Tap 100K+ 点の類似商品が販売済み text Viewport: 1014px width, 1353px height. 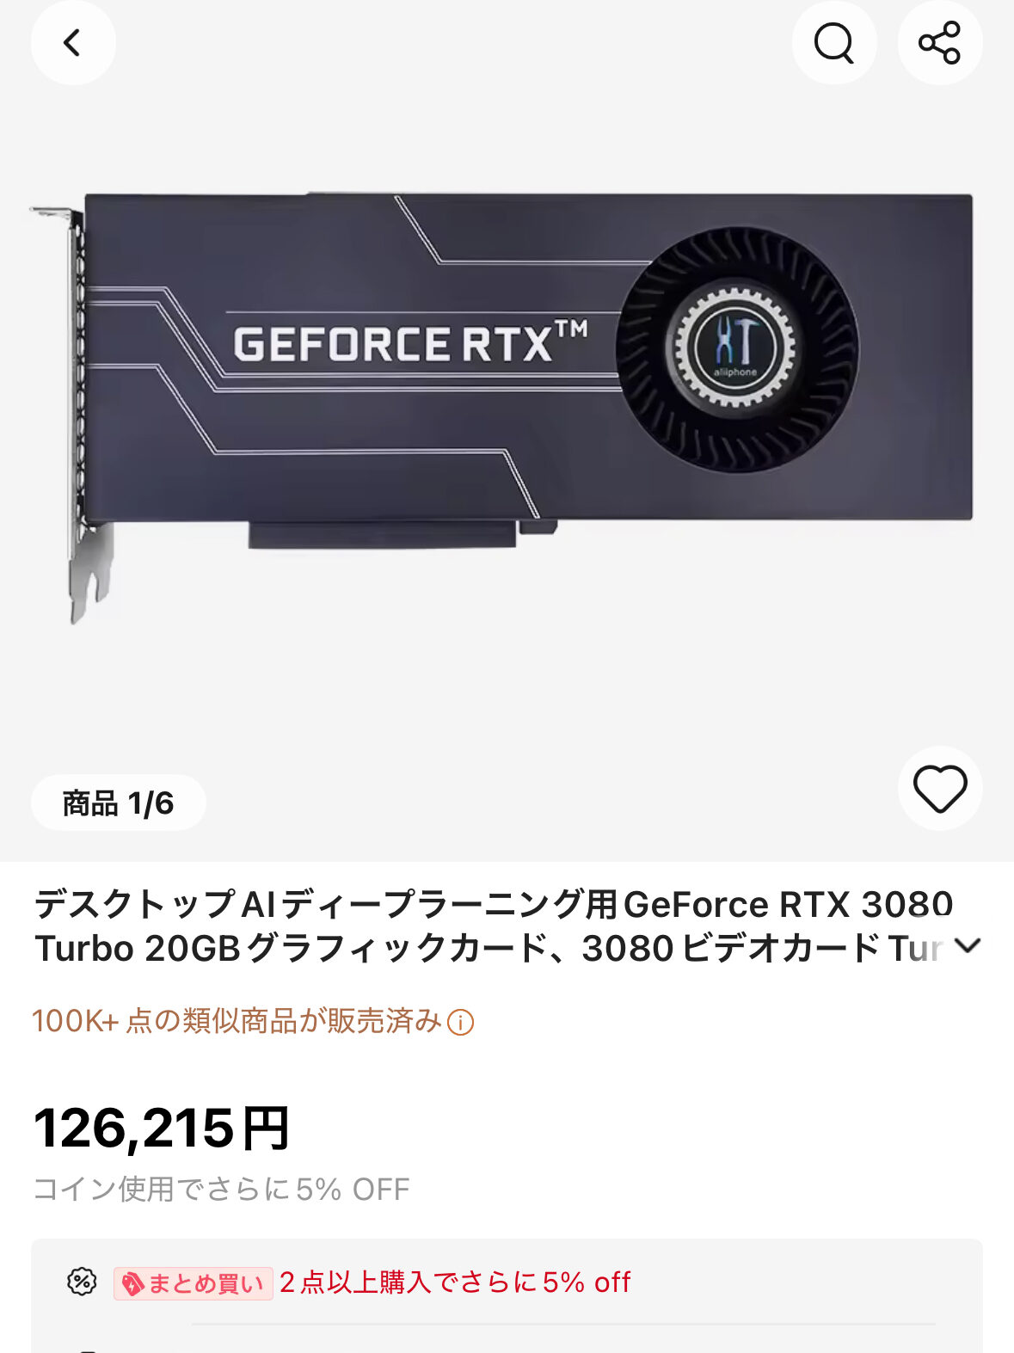click(x=237, y=1021)
